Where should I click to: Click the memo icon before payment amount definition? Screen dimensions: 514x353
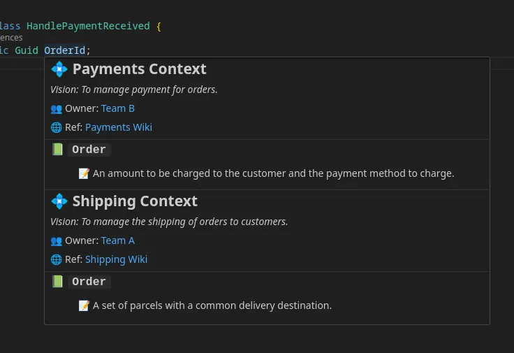(84, 173)
